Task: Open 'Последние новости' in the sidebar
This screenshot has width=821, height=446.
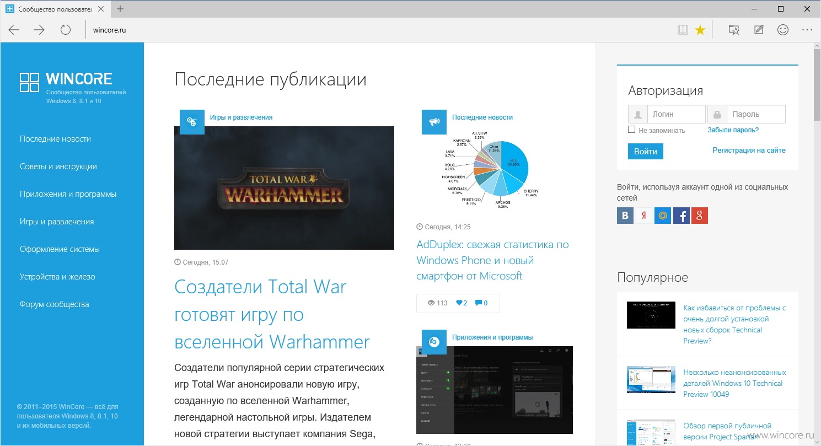Action: [55, 139]
